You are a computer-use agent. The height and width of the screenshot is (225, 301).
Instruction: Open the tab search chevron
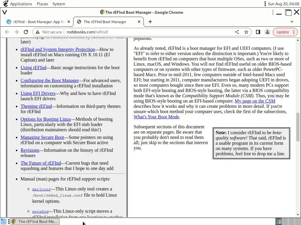point(292,22)
